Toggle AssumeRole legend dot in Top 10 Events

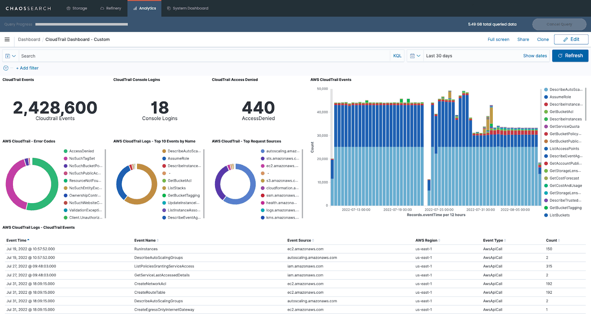click(164, 158)
